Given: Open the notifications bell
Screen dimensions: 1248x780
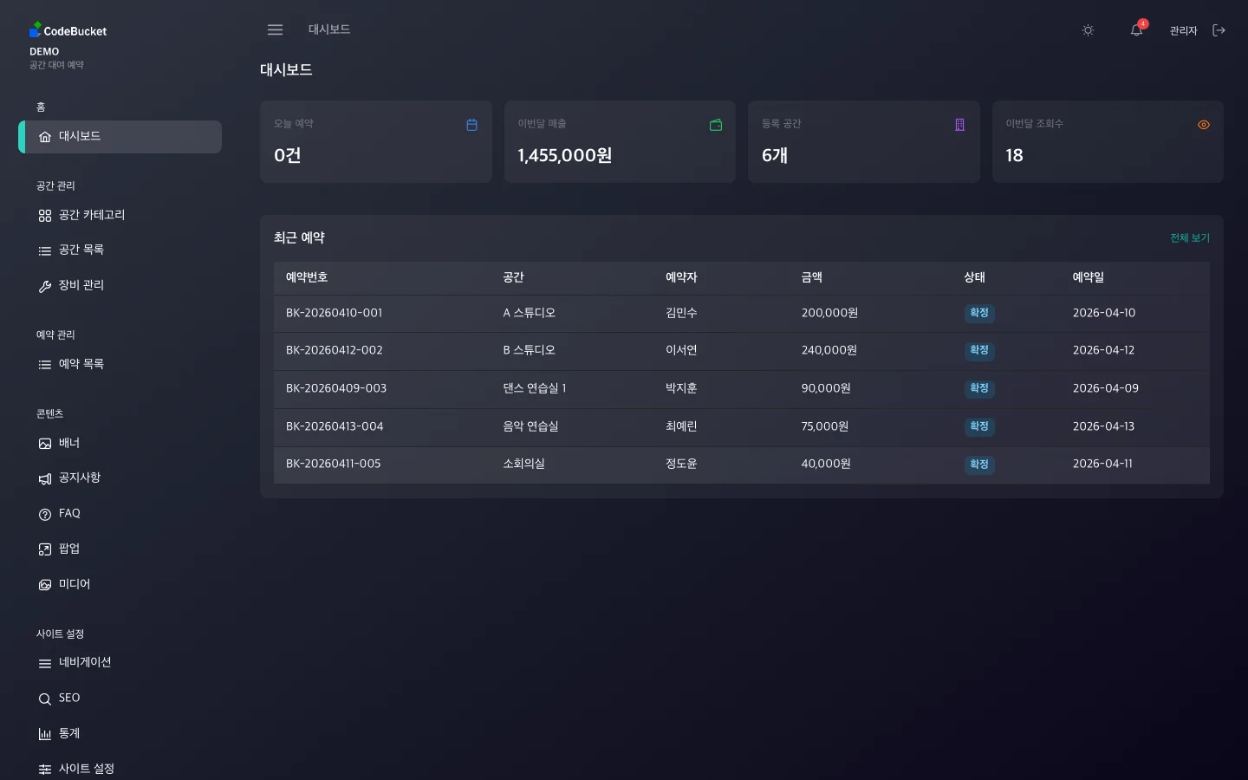Looking at the screenshot, I should tap(1136, 30).
